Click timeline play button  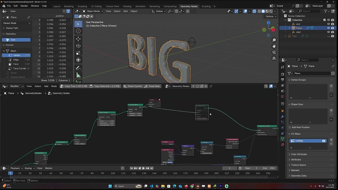(143, 168)
